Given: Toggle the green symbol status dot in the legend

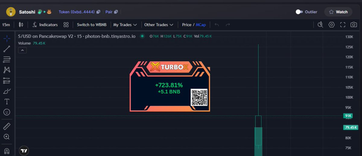Looking at the screenshot, I should click(x=142, y=36).
